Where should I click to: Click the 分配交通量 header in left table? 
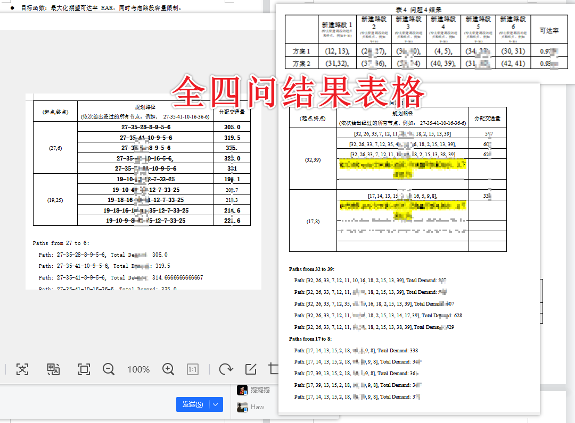232,112
